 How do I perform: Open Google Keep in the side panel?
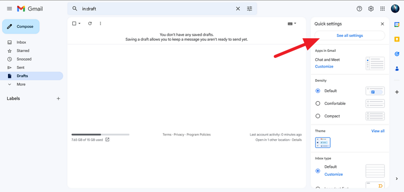click(x=397, y=39)
